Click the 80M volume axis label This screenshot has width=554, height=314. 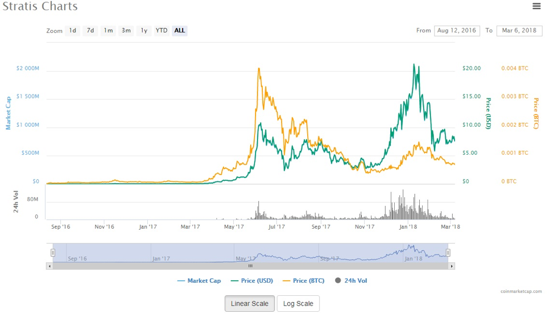(x=32, y=199)
